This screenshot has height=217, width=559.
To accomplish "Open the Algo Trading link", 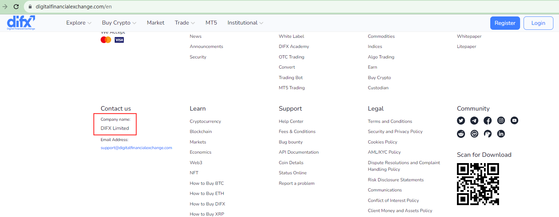I will (381, 57).
